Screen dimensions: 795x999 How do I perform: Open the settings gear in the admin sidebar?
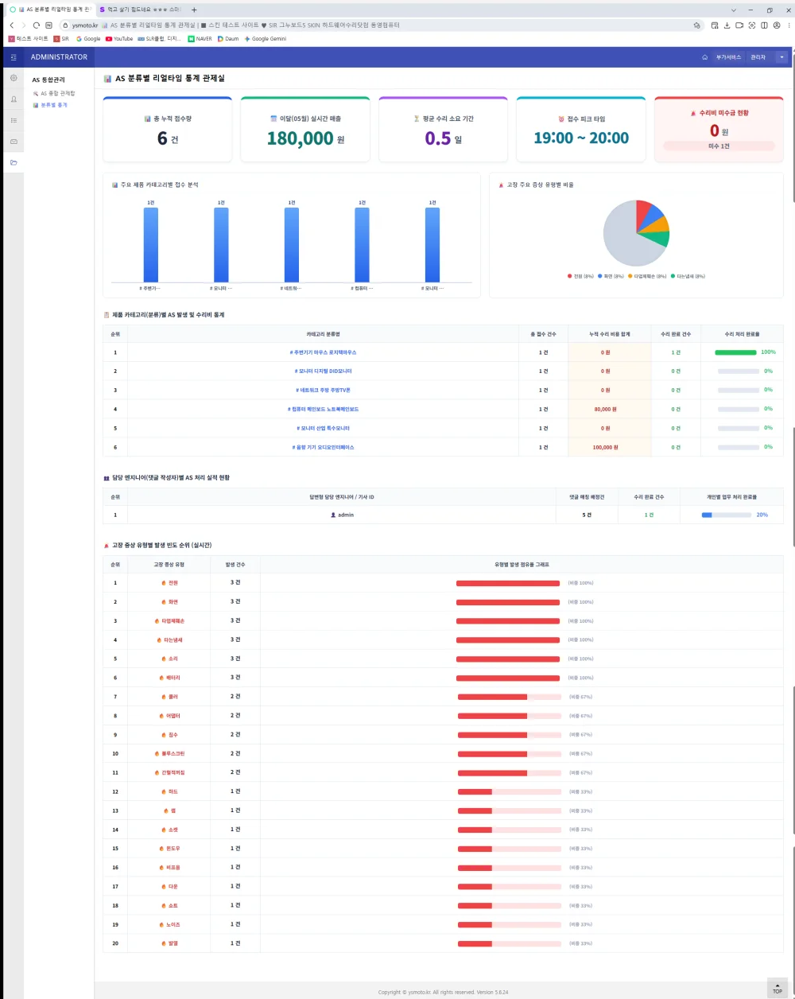pyautogui.click(x=14, y=78)
